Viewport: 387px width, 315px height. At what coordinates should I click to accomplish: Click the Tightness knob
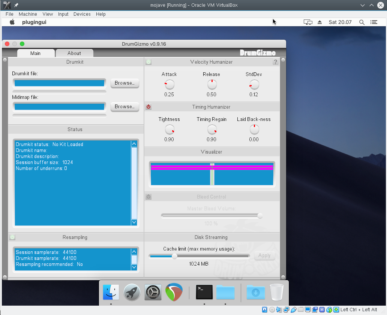point(169,130)
